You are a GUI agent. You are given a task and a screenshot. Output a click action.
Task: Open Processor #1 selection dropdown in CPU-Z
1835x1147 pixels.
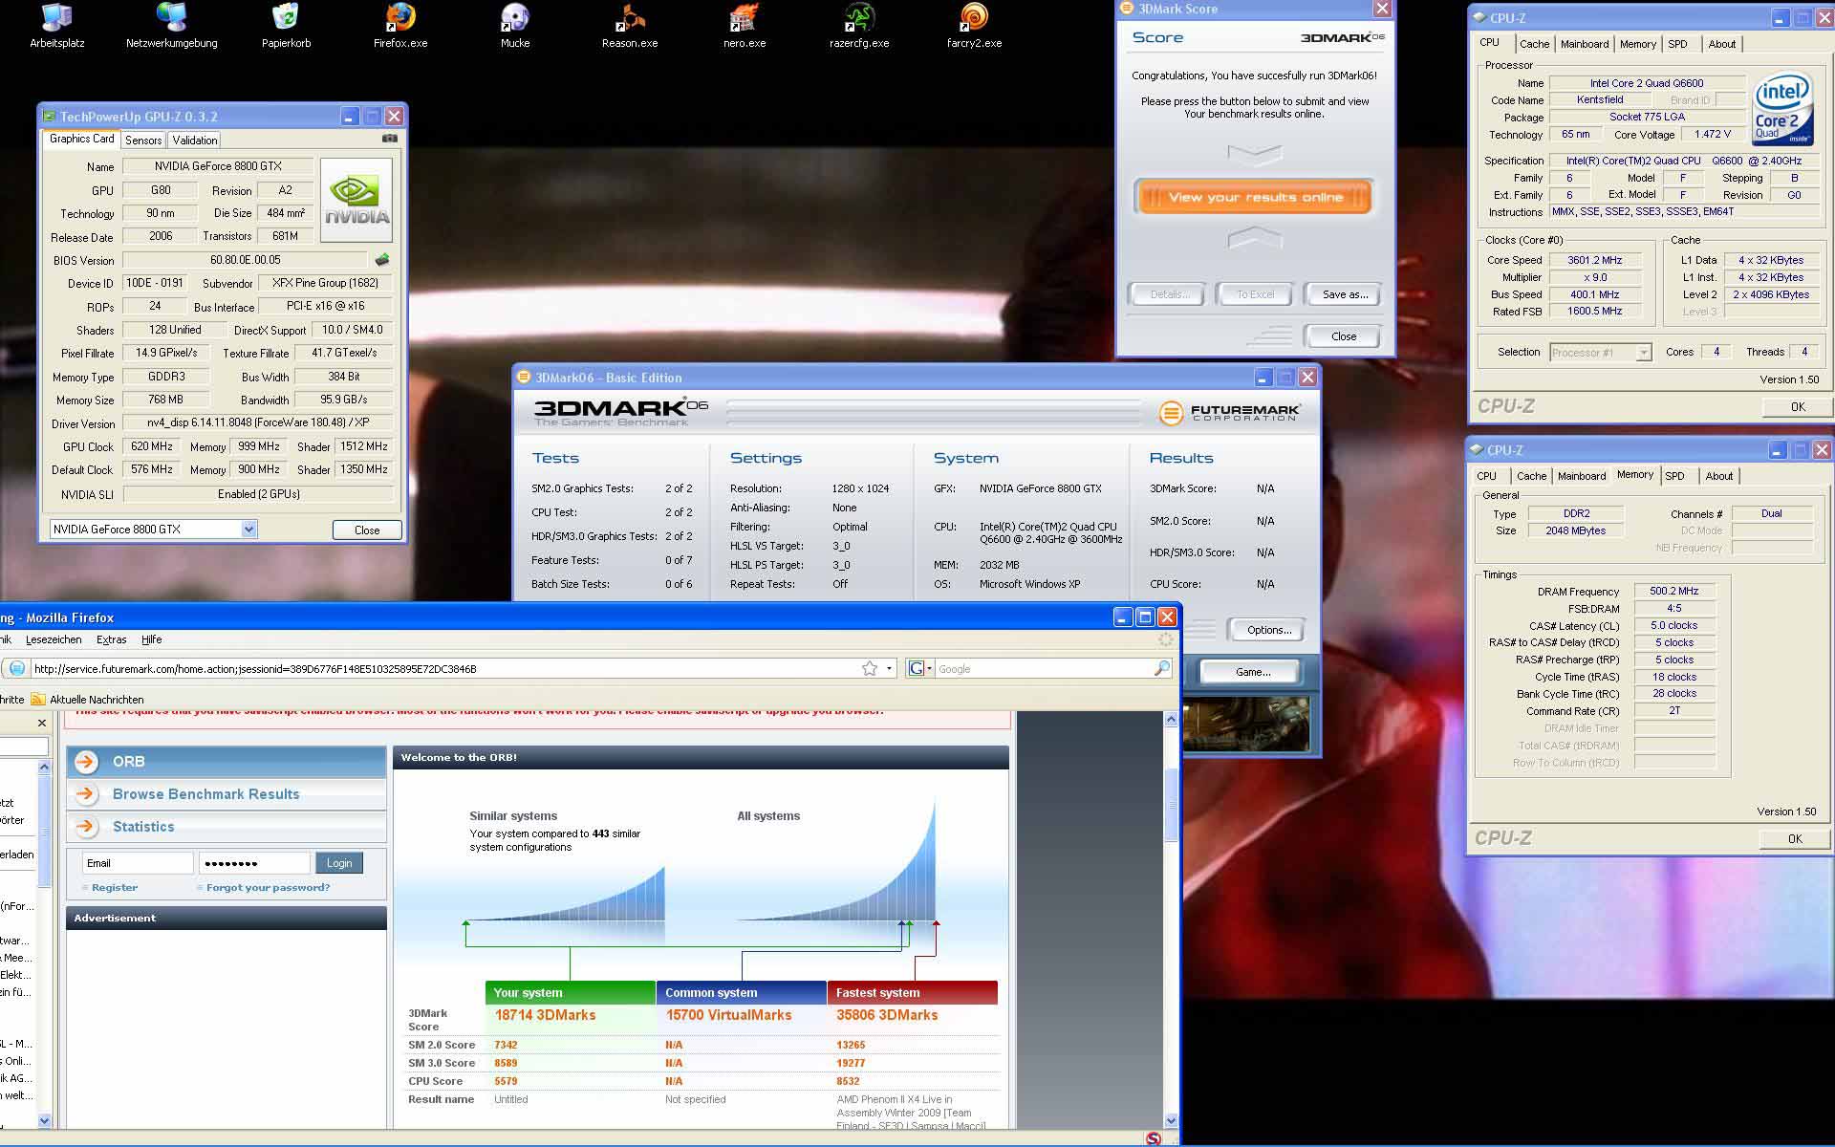pyautogui.click(x=1643, y=353)
